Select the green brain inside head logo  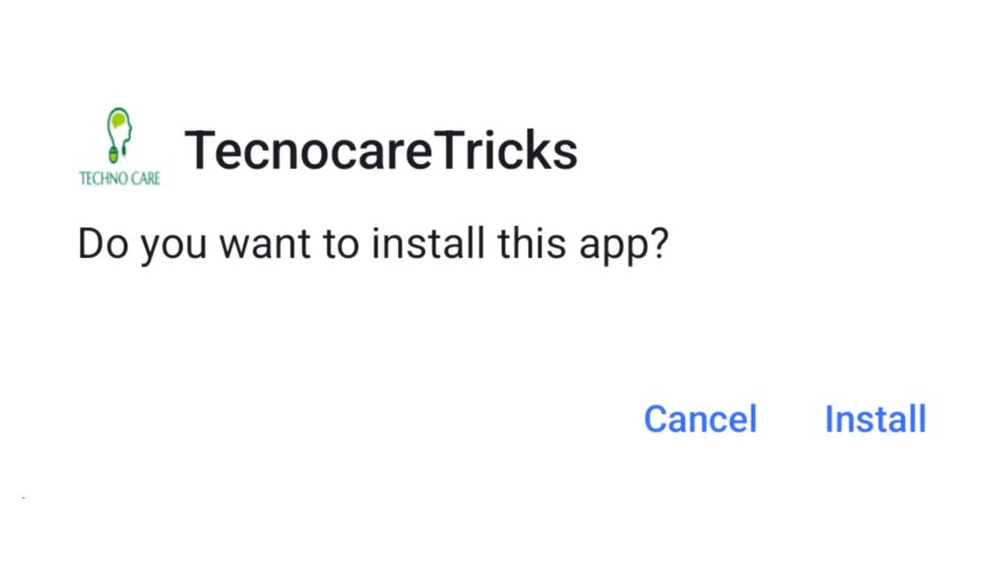click(117, 118)
